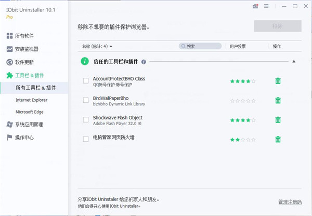This screenshot has height=216, width=312.
Task: Open the toolbox icon in title bar
Action: tap(255, 6)
